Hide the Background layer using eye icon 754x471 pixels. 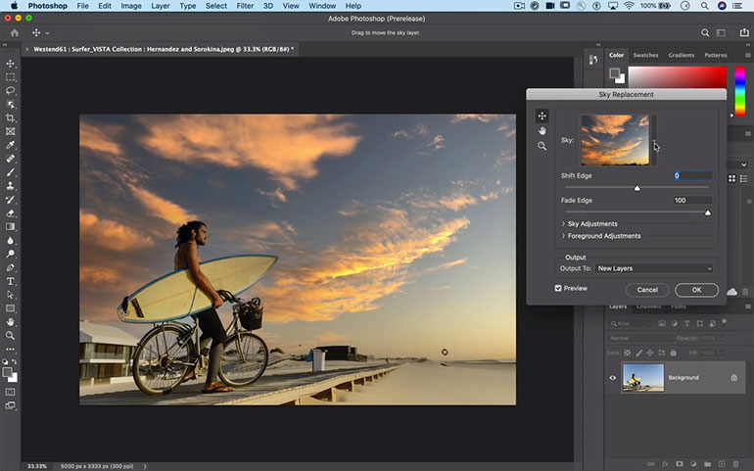[x=613, y=377]
